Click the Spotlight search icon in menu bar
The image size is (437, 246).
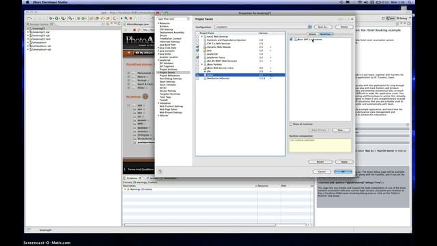click(410, 2)
